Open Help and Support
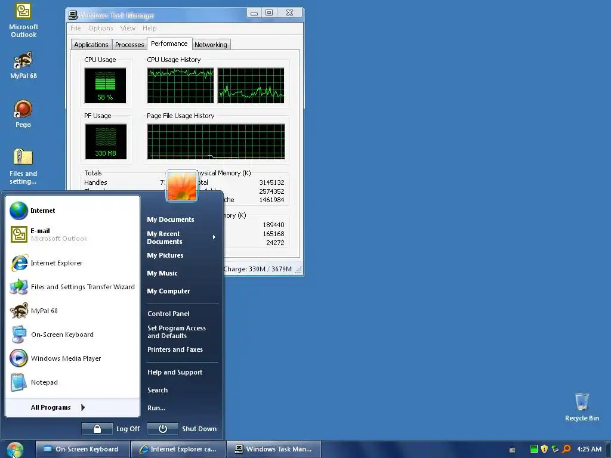611x458 pixels. point(175,372)
